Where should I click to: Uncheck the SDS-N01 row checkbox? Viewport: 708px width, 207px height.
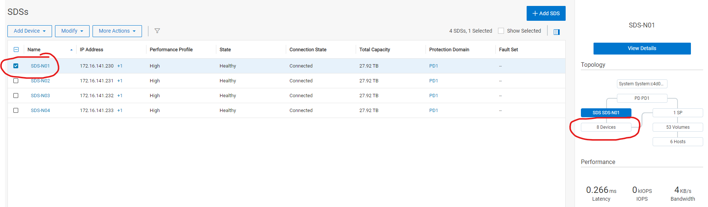point(16,66)
